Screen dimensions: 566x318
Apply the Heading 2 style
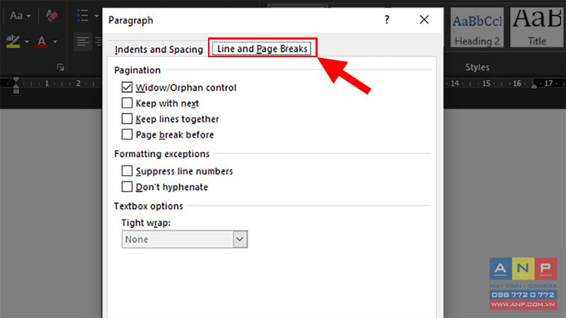coord(477,28)
